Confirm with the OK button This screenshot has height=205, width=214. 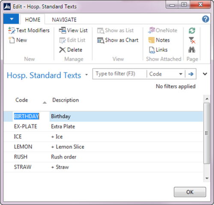(x=190, y=192)
